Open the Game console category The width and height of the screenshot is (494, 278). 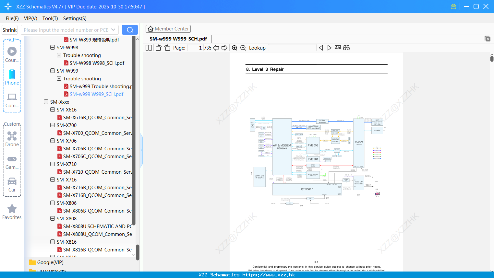(12, 162)
